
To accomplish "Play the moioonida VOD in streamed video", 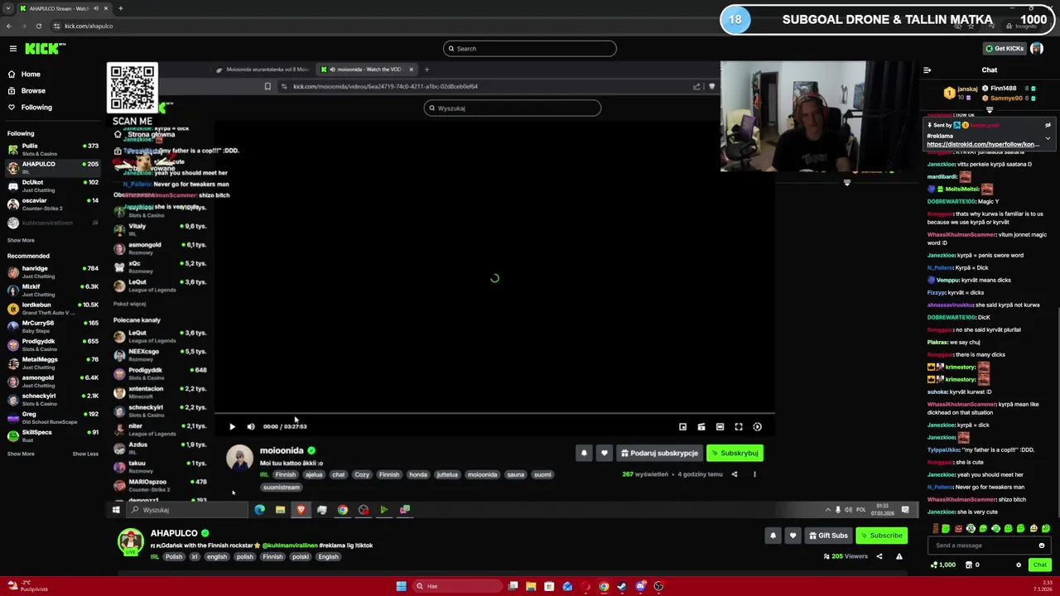I will [232, 426].
